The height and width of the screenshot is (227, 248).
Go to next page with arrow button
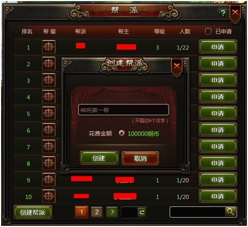112,212
